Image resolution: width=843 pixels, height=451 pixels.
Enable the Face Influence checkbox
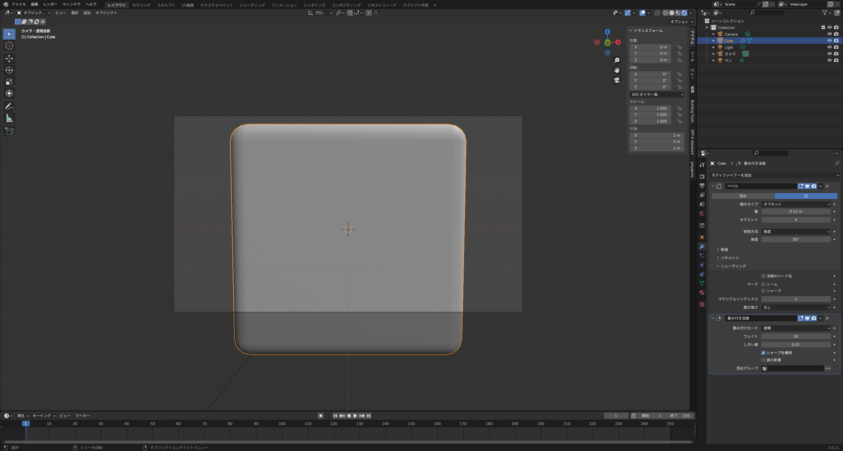coord(763,360)
